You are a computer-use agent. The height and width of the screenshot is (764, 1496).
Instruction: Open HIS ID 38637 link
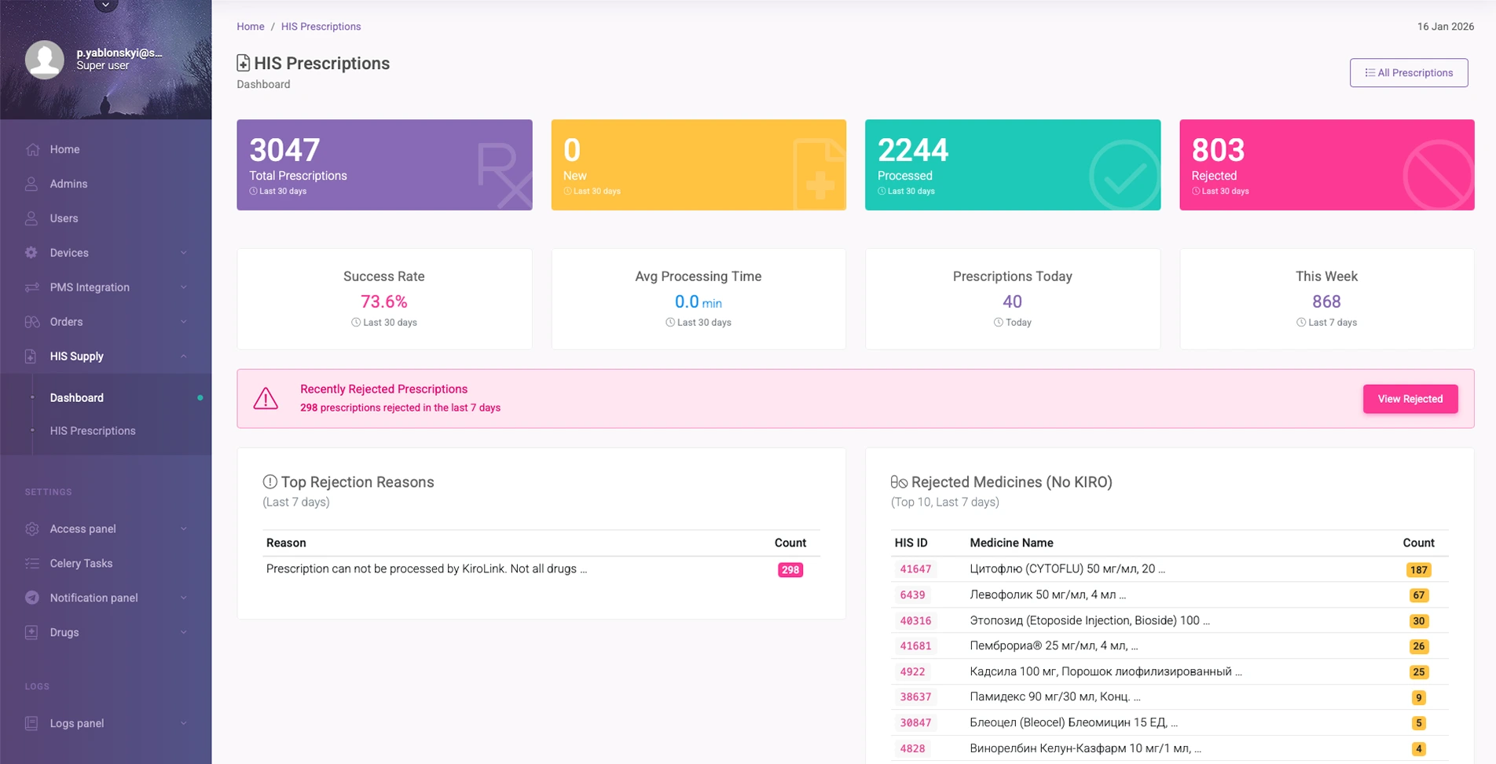tap(915, 697)
